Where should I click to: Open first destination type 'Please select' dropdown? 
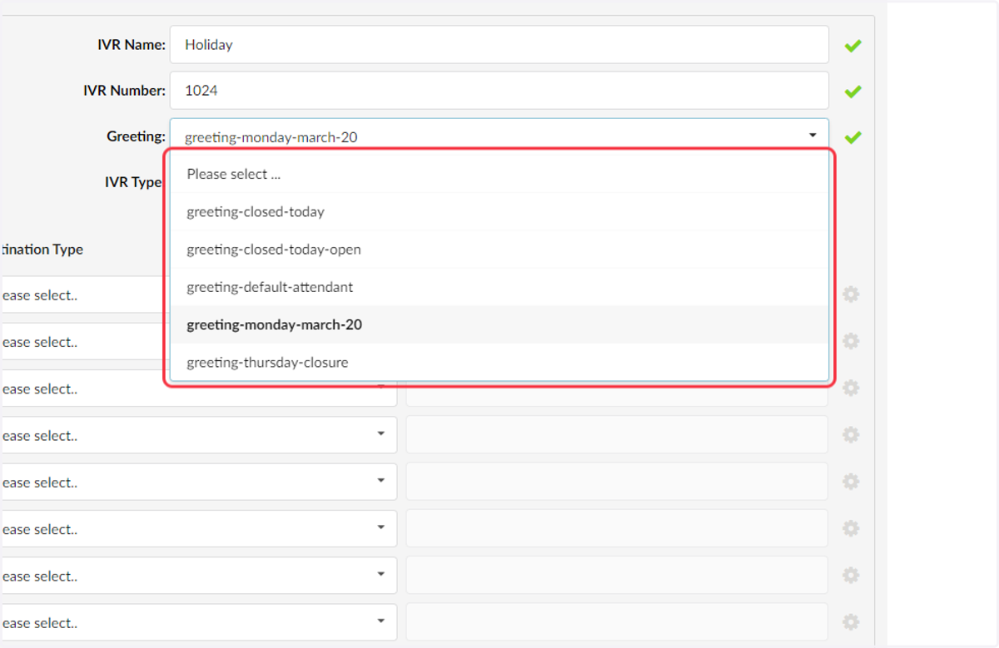83,294
